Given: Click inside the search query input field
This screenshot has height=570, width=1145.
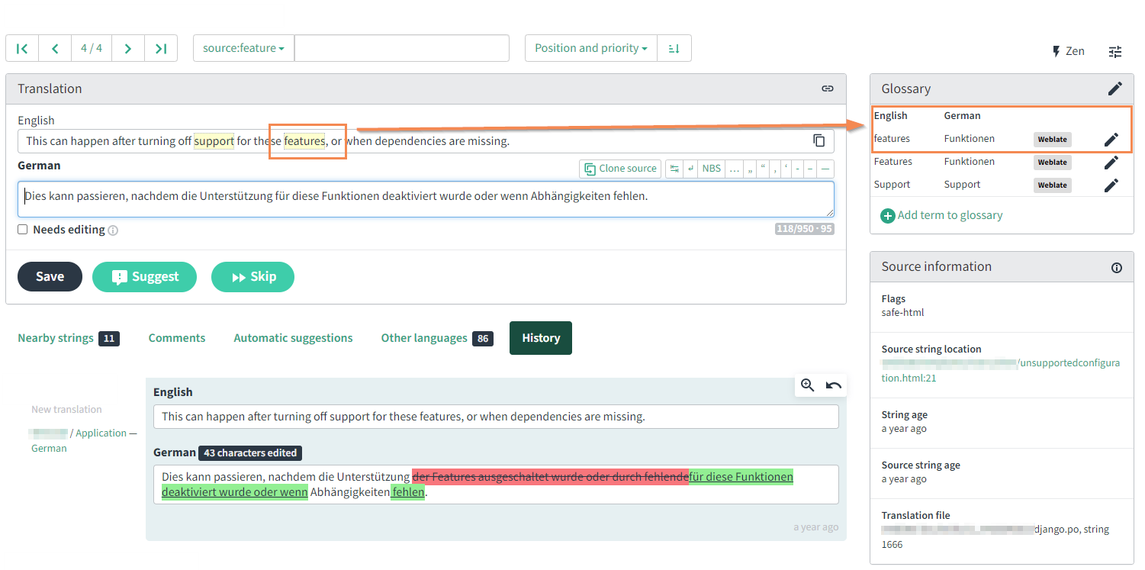Looking at the screenshot, I should click(x=402, y=47).
